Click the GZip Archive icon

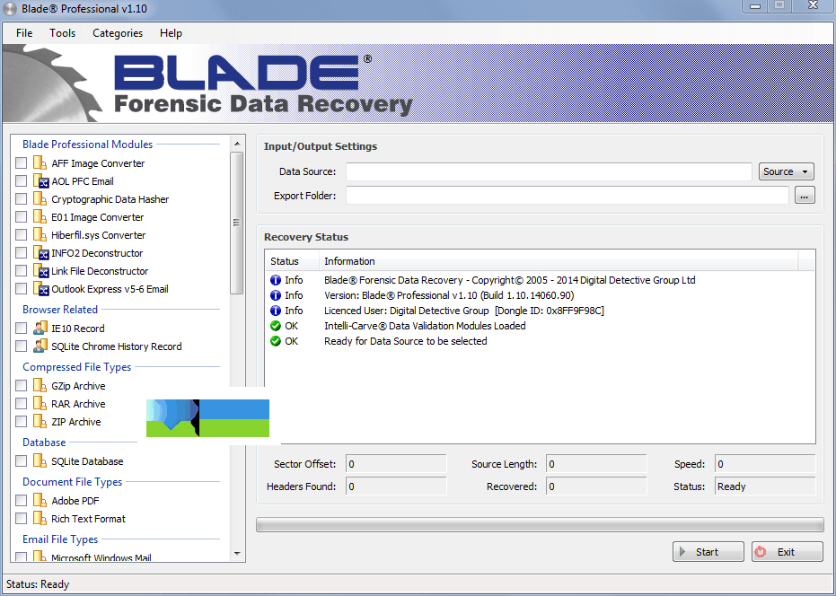pyautogui.click(x=40, y=385)
